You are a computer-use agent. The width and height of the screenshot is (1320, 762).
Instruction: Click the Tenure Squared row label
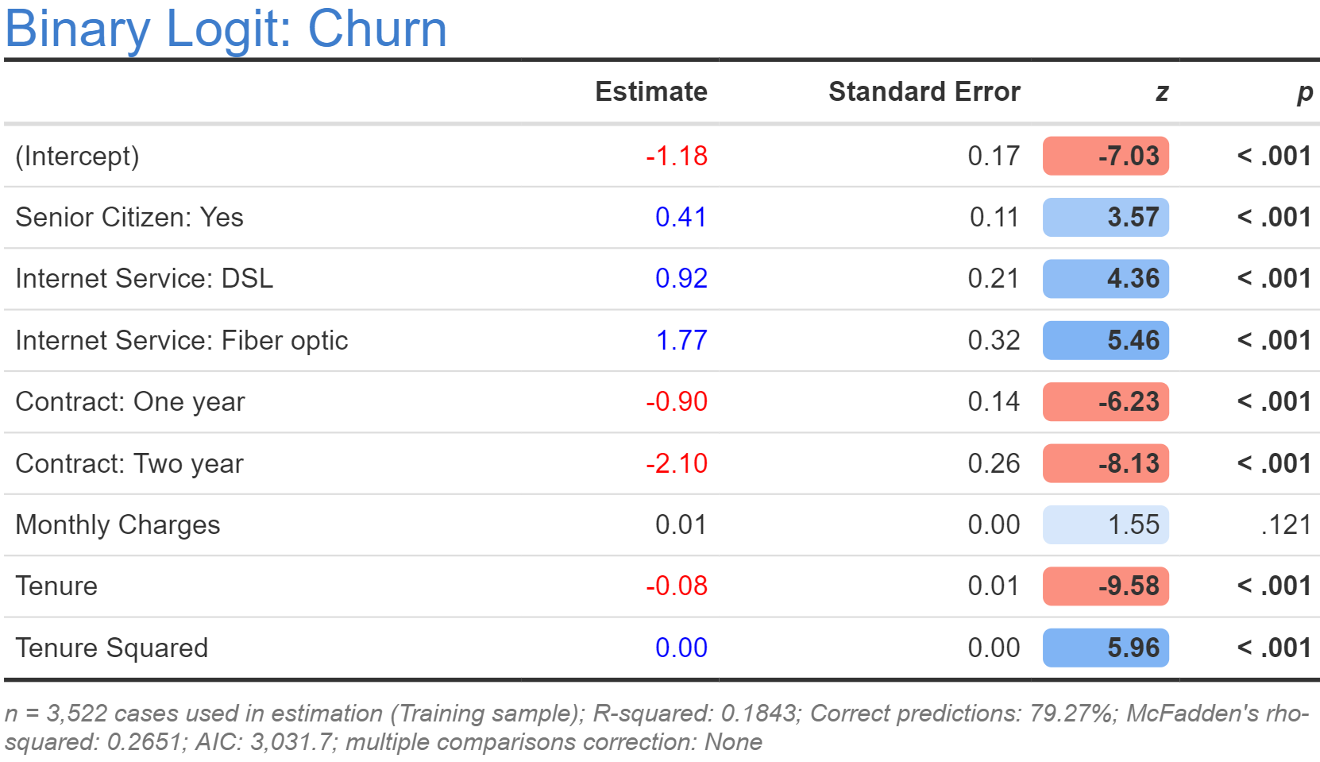coord(111,648)
